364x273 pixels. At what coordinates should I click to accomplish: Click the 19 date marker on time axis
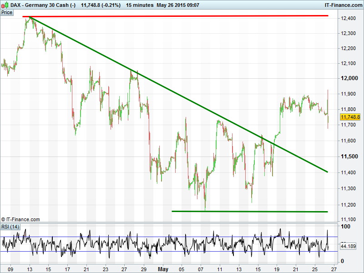(x=277, y=269)
